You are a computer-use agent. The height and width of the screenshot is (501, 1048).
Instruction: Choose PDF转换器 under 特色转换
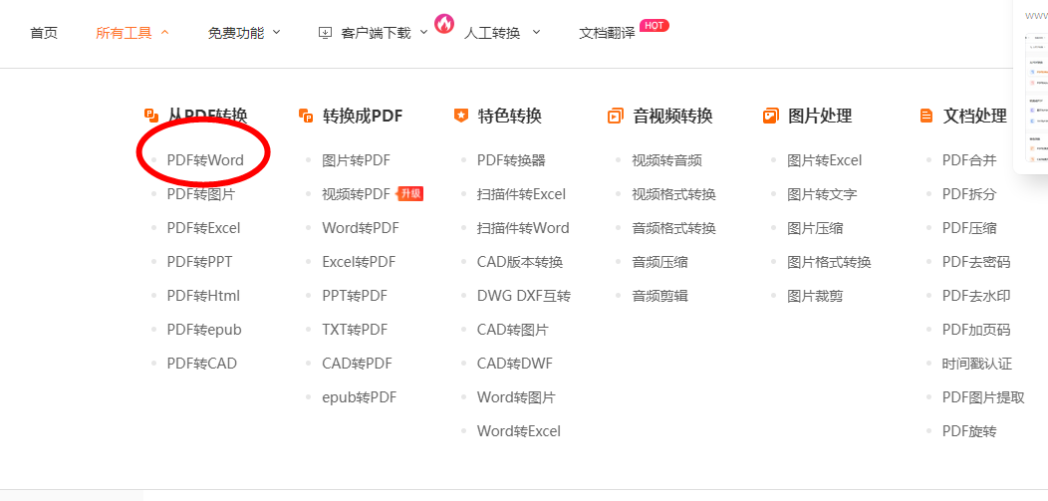[511, 160]
